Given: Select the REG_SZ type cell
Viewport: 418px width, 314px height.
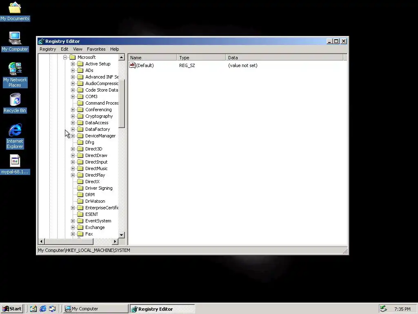Looking at the screenshot, I should pos(187,65).
